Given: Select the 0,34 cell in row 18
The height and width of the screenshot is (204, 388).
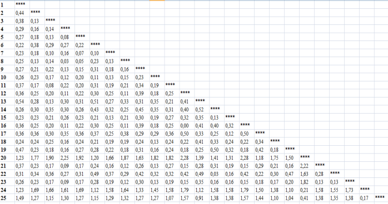Looking at the screenshot, I should (262, 142).
